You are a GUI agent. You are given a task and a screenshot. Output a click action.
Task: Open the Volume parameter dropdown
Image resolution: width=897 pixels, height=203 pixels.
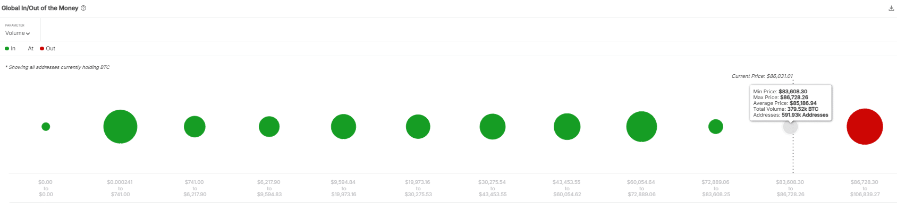(18, 33)
